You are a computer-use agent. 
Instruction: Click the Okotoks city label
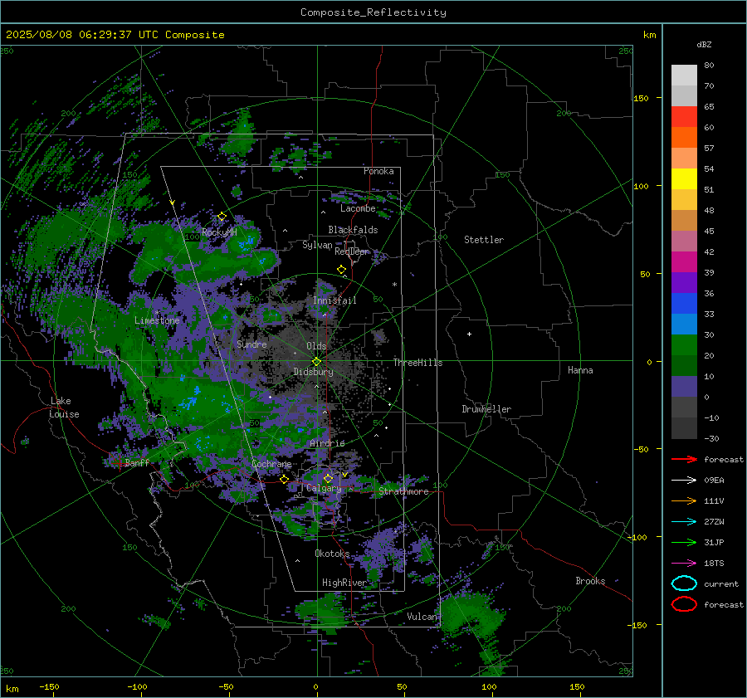pos(332,554)
